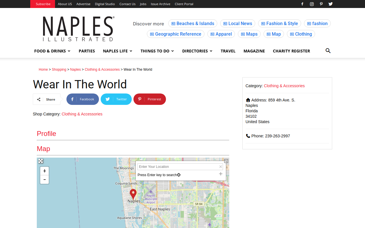Click Maps topic chip
Image resolution: width=365 pixels, height=228 pixels.
point(249,34)
